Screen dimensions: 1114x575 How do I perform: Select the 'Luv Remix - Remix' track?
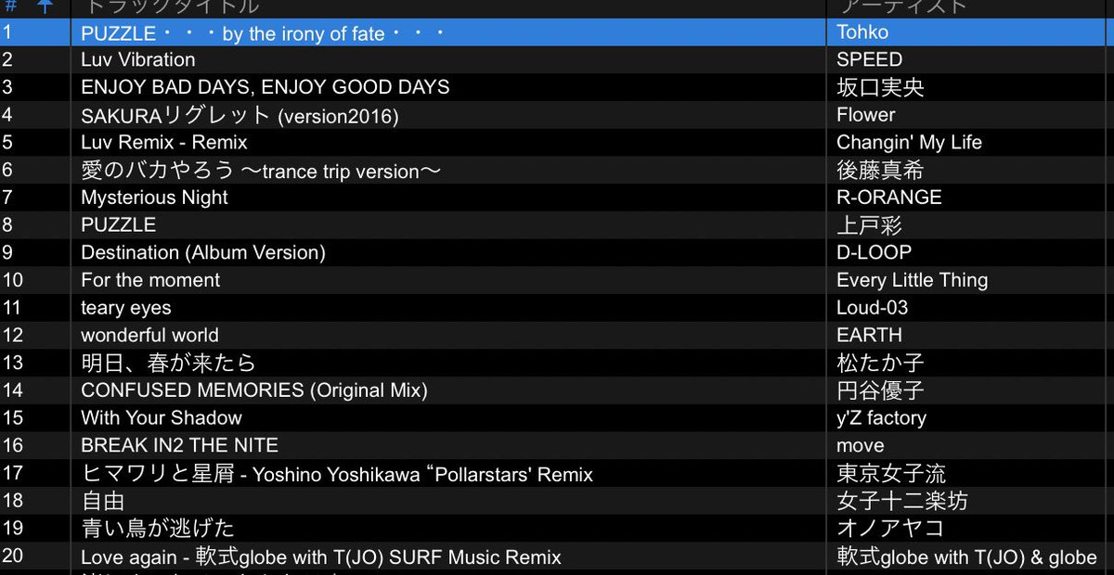click(164, 143)
